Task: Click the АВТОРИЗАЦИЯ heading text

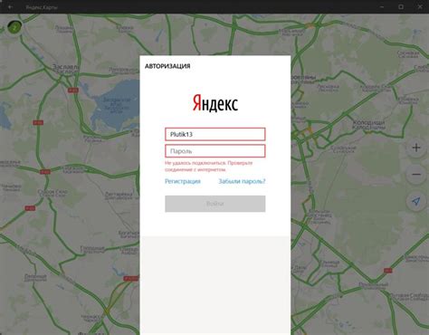Action: click(167, 66)
